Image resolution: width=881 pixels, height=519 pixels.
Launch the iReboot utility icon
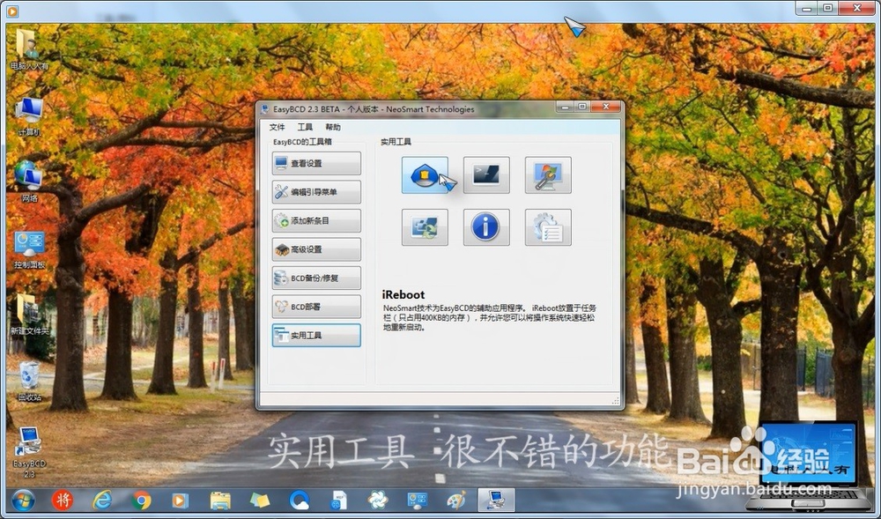pos(425,175)
